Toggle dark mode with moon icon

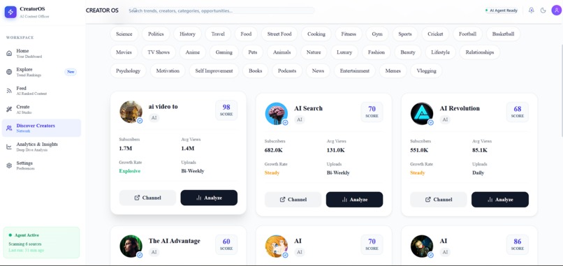543,10
